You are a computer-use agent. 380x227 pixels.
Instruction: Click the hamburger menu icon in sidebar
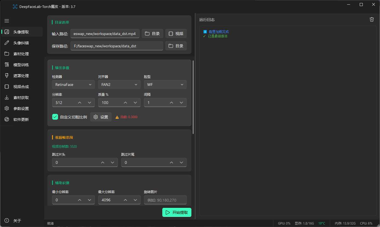[x=7, y=21]
